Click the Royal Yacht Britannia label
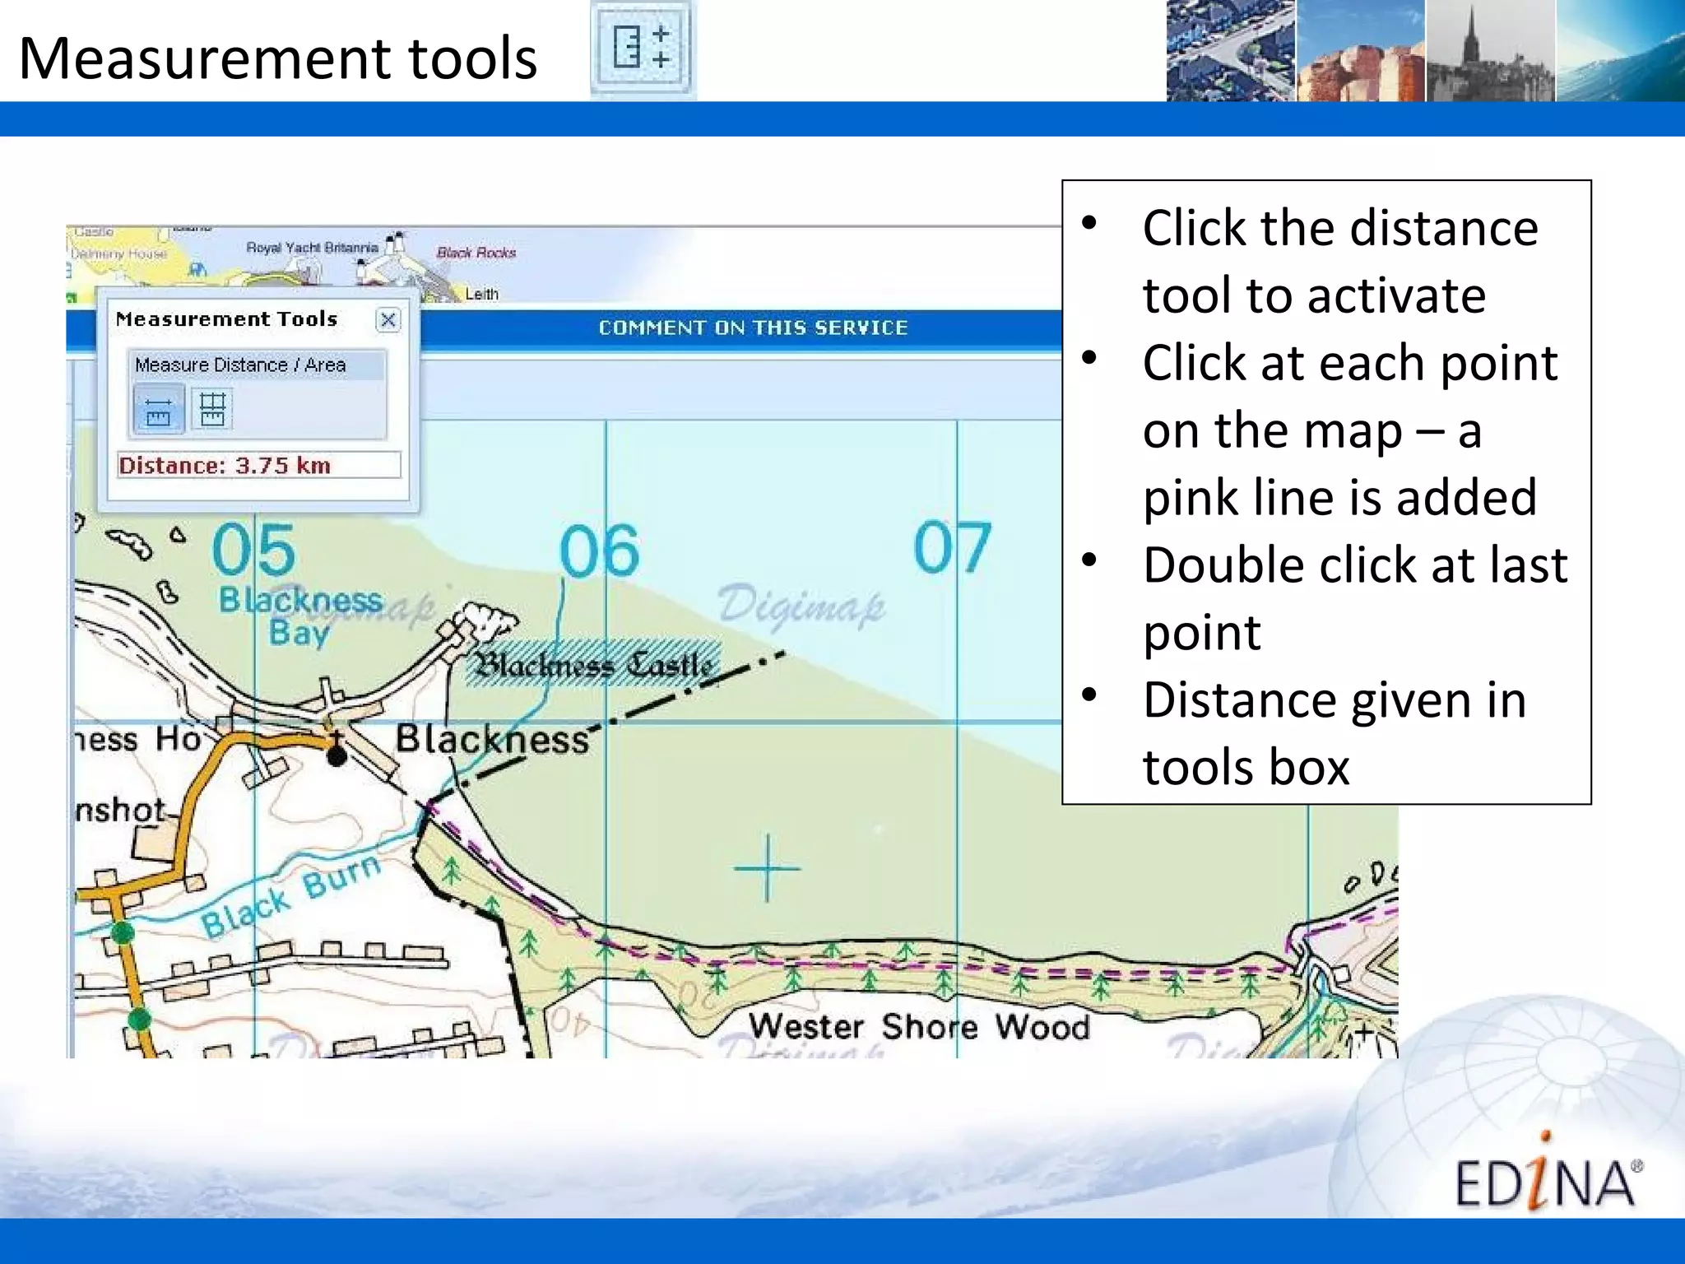 click(x=313, y=248)
